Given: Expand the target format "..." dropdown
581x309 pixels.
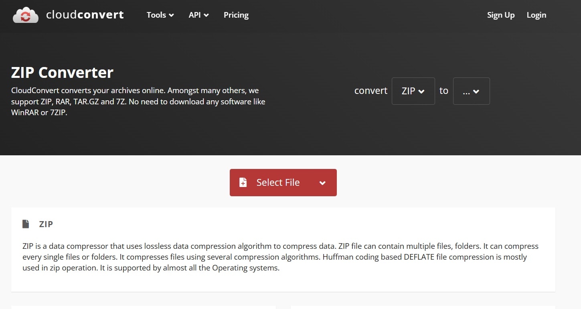Looking at the screenshot, I should pyautogui.click(x=471, y=91).
